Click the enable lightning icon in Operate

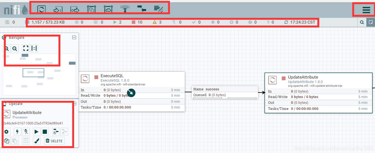tap(18, 132)
